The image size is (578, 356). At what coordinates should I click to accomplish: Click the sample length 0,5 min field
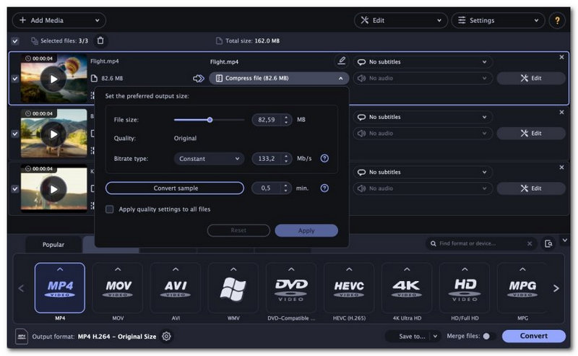coord(272,188)
